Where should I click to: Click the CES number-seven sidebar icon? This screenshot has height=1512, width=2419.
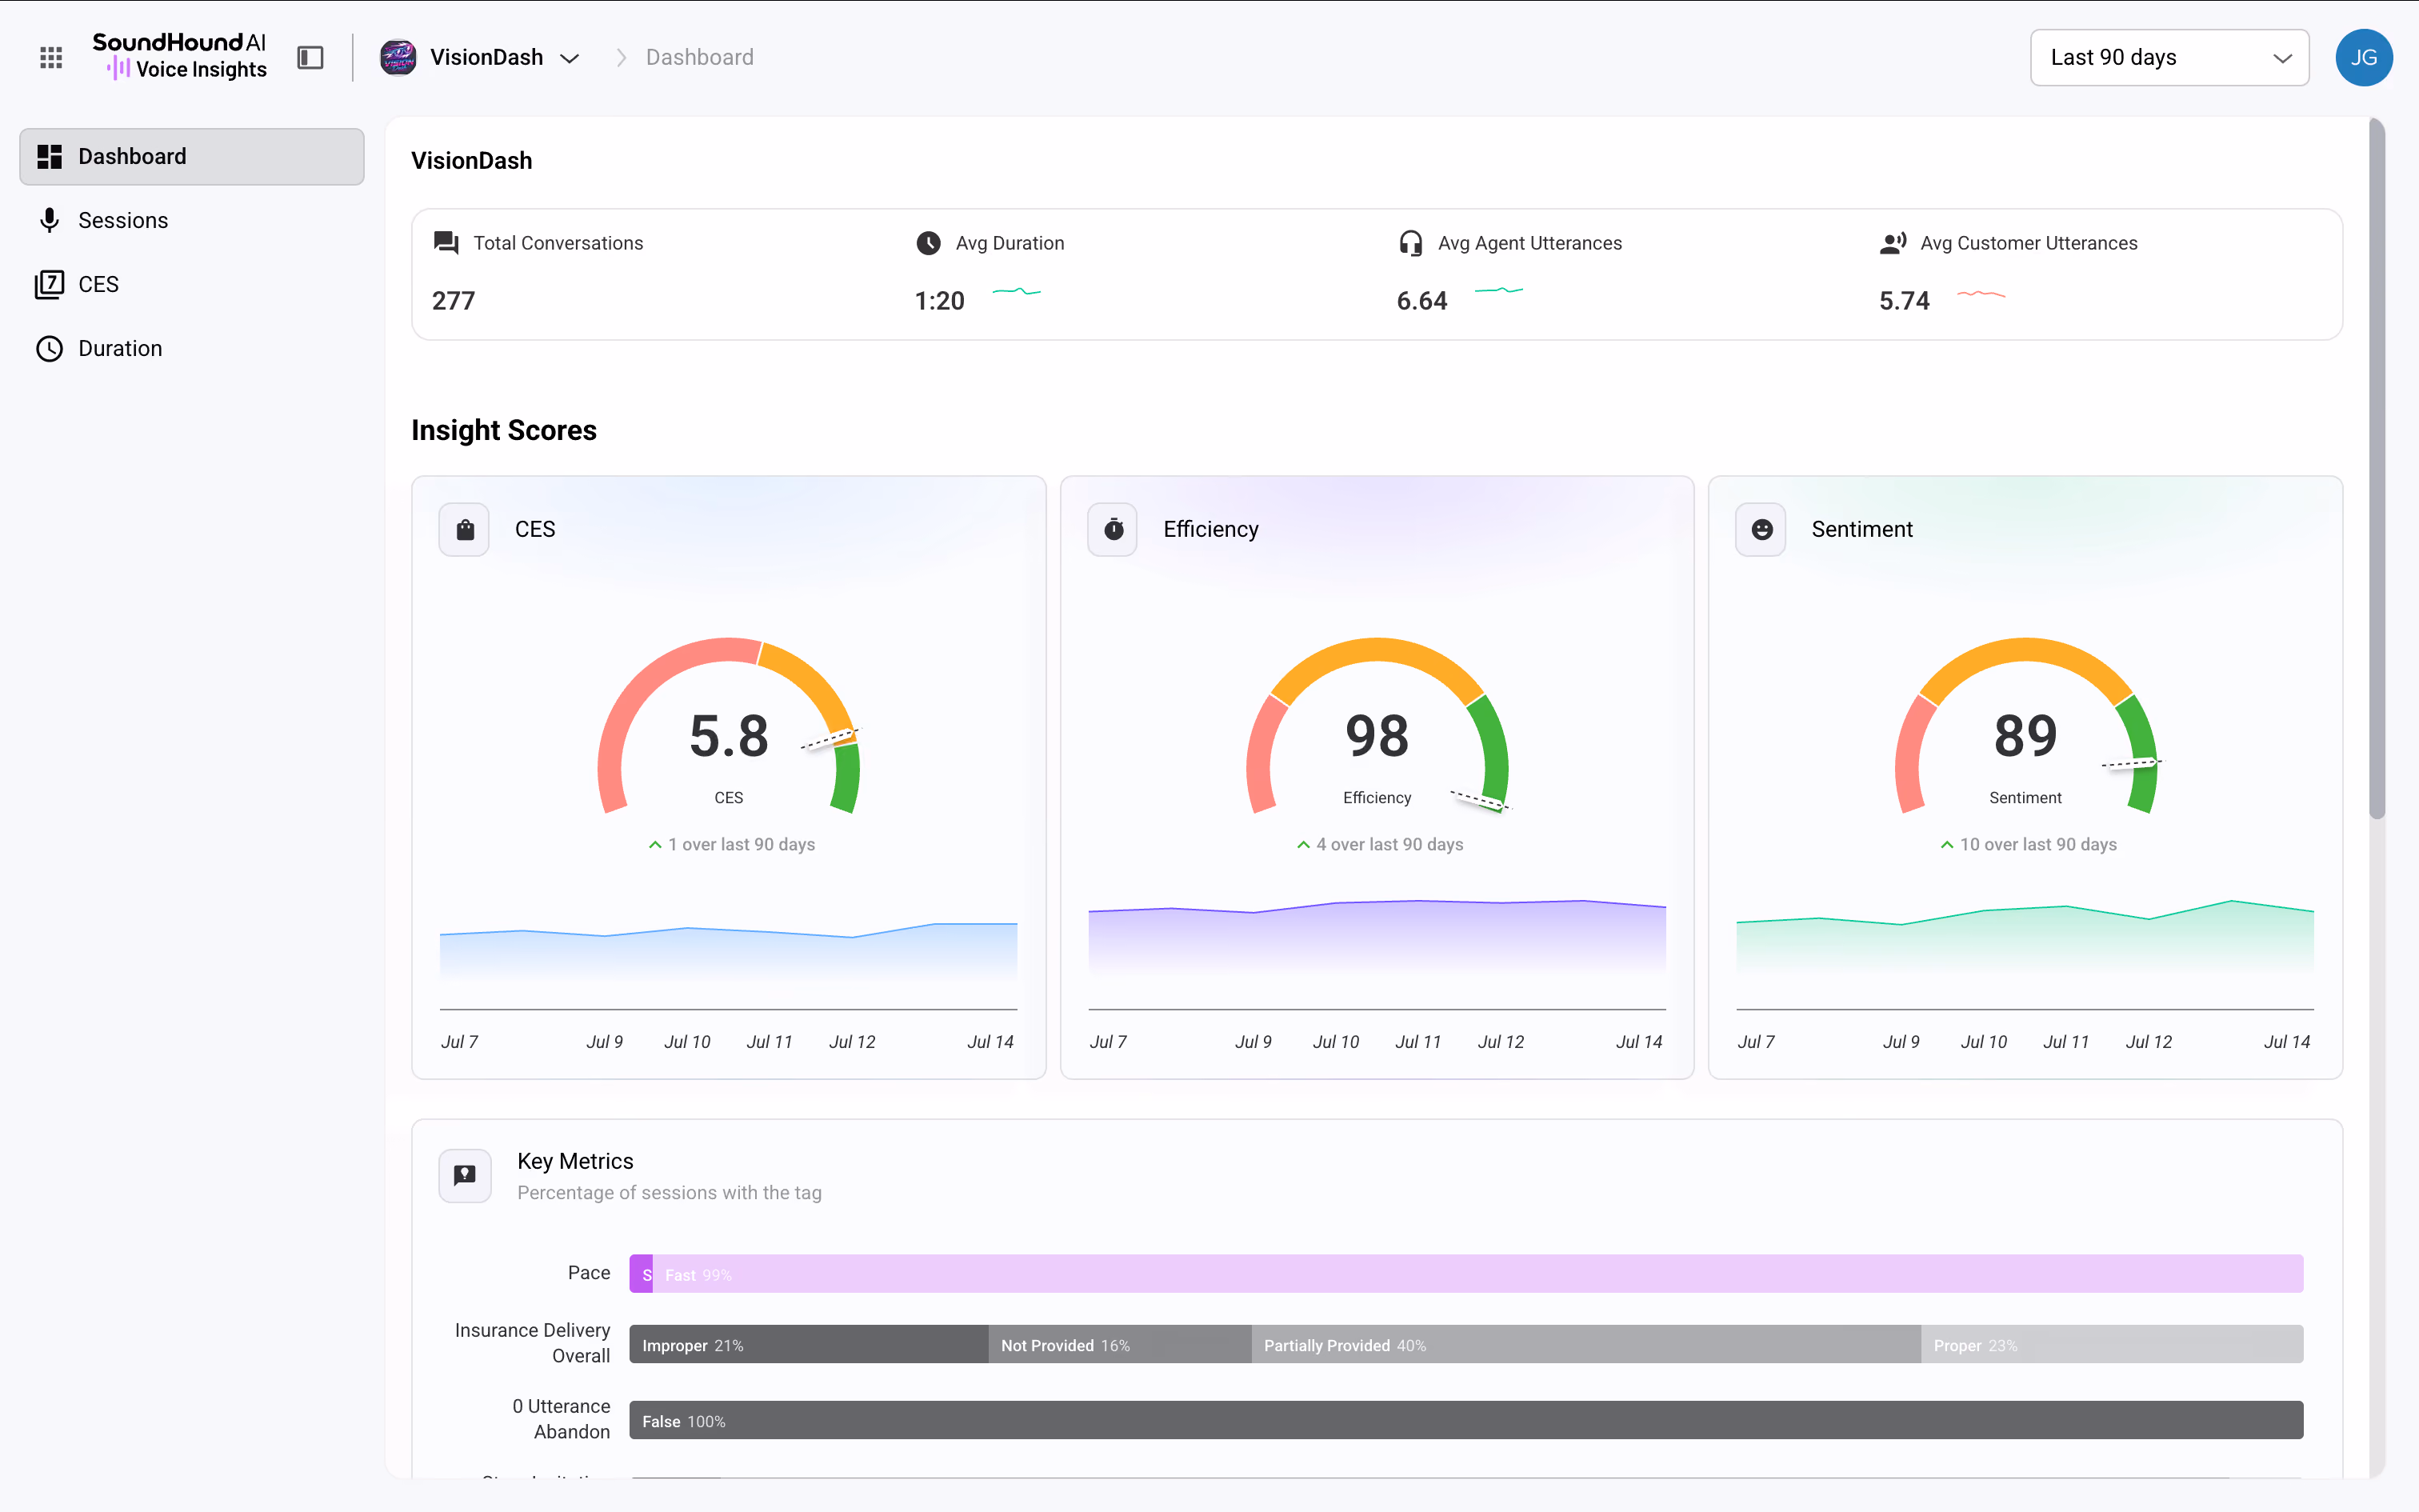click(50, 284)
